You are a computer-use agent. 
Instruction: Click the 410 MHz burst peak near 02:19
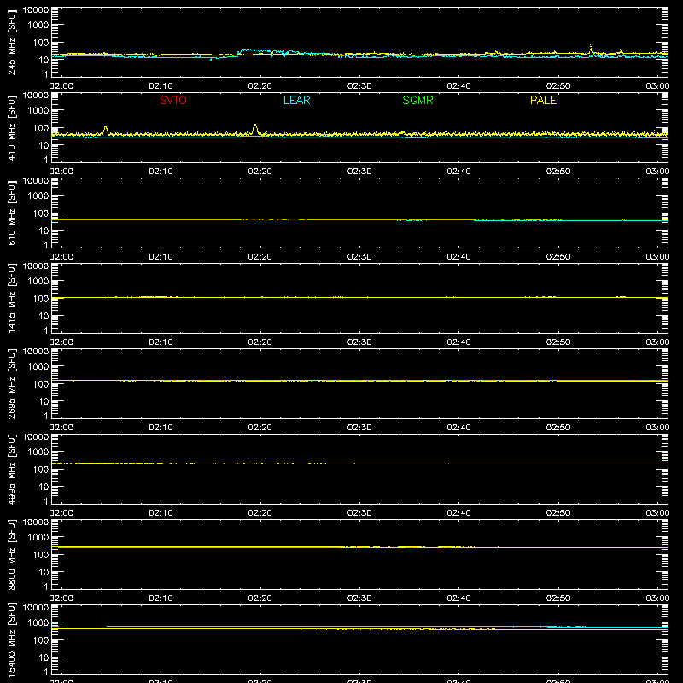255,126
